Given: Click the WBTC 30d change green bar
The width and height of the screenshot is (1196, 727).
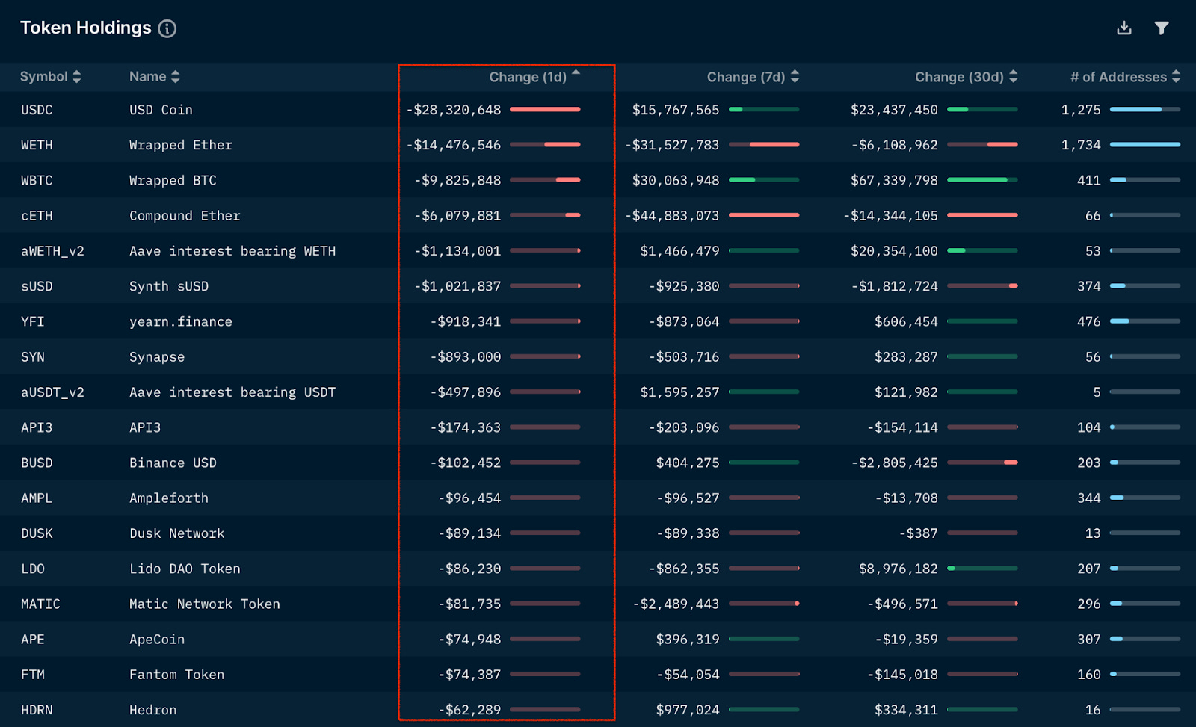Looking at the screenshot, I should coord(978,180).
